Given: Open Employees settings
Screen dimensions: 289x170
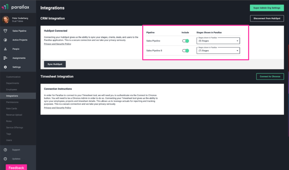Looking at the screenshot, I should point(11,90).
